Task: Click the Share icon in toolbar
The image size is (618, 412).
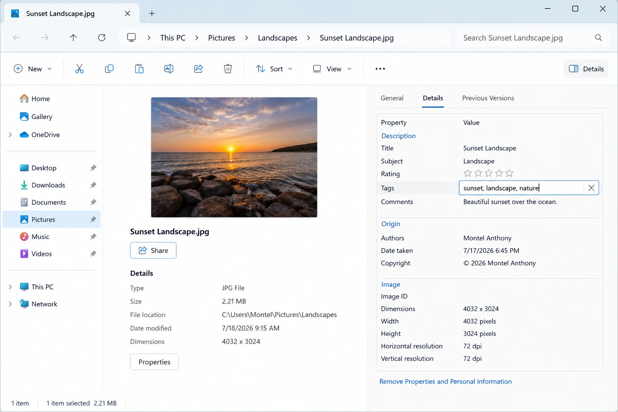Action: [198, 69]
